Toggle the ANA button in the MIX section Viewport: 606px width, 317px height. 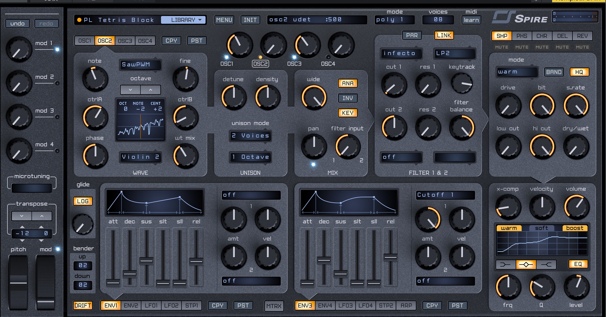coord(347,83)
